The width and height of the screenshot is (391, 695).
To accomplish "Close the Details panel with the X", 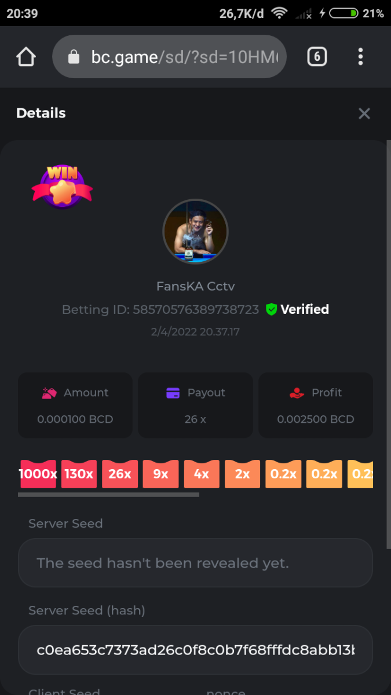I will click(x=364, y=114).
